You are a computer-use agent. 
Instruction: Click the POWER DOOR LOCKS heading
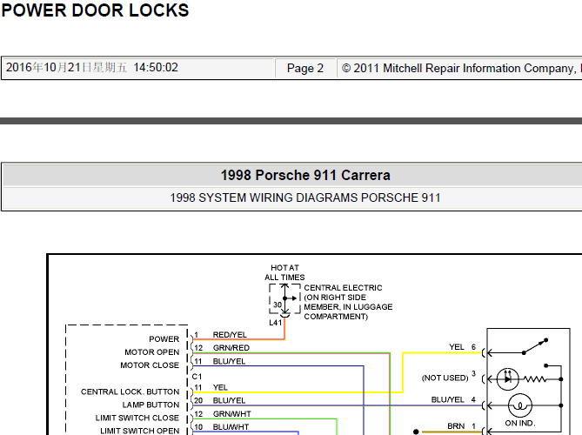coord(95,10)
